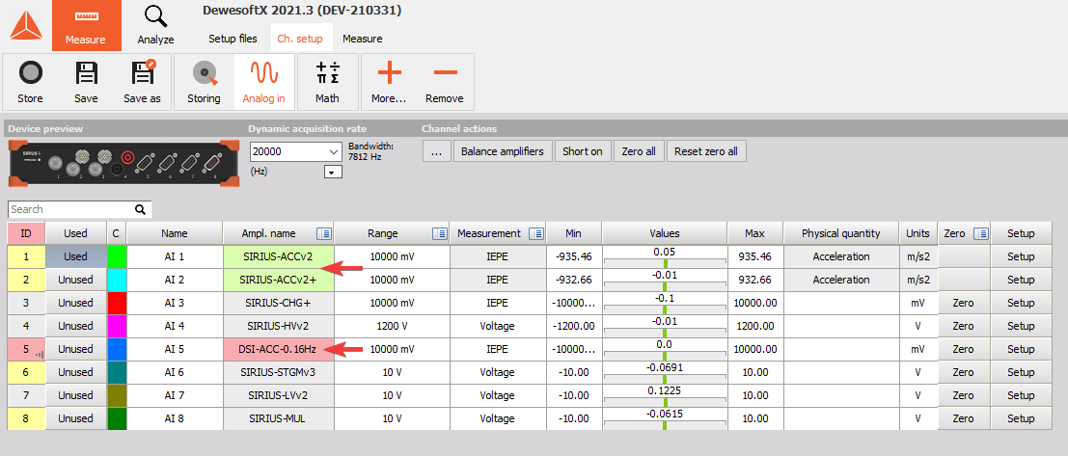The image size is (1068, 456).
Task: Save the current setup
Action: tap(86, 82)
